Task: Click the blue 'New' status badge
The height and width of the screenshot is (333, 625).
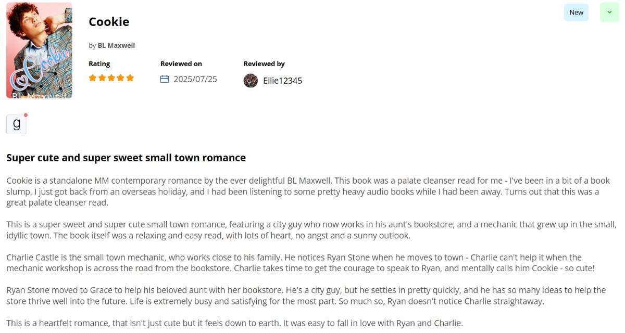Action: [576, 12]
